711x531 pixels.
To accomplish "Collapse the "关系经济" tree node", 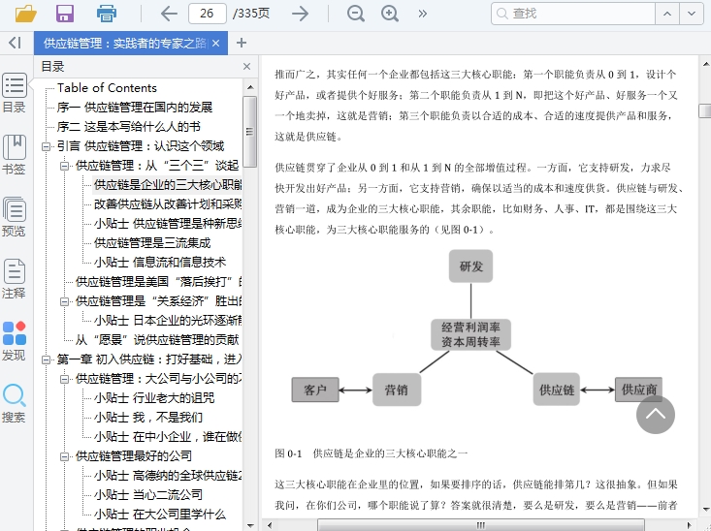I will click(x=64, y=301).
